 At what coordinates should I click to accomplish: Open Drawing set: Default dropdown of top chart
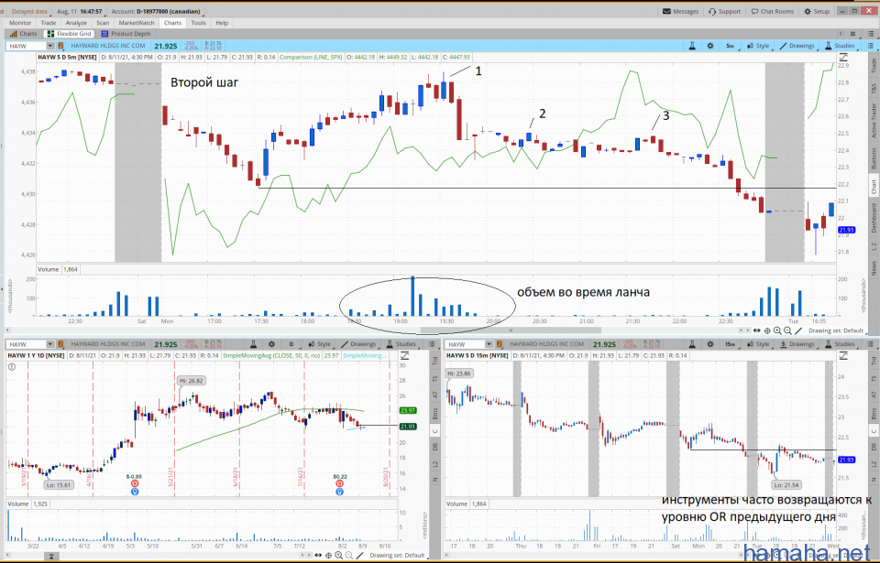coord(836,330)
